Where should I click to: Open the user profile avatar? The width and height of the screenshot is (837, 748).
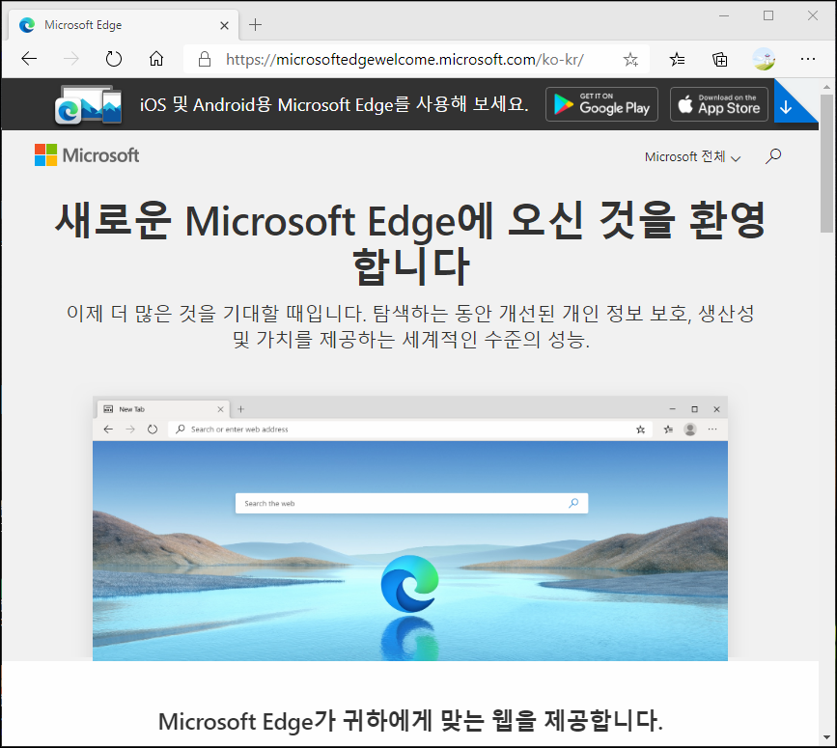coord(764,59)
